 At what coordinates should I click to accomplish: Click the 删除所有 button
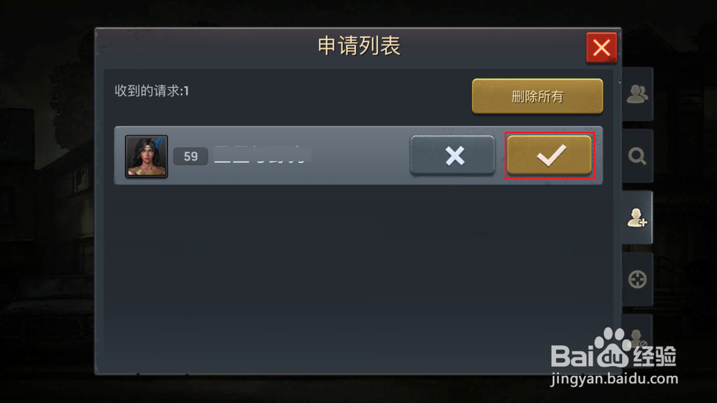537,96
